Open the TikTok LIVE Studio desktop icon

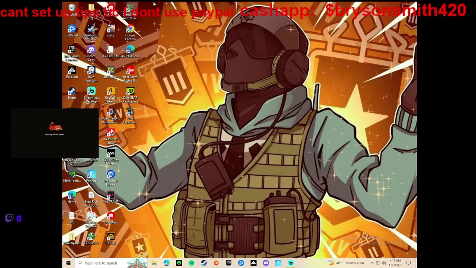[x=110, y=137]
